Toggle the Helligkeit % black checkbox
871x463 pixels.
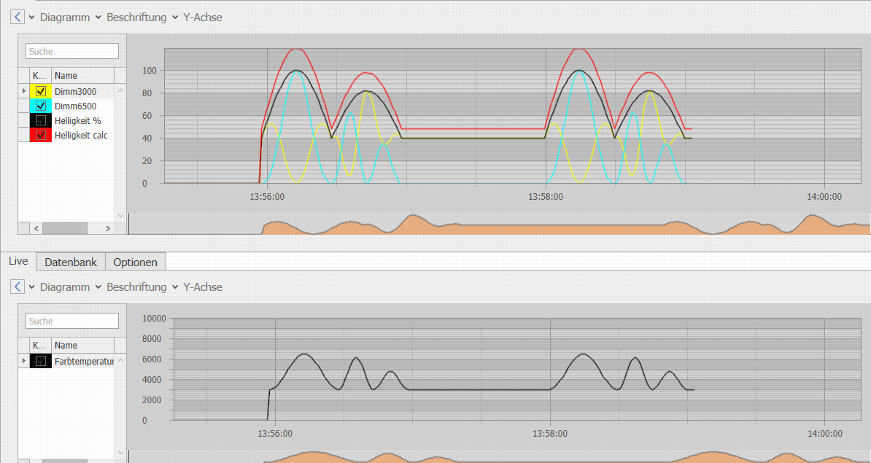click(x=41, y=120)
